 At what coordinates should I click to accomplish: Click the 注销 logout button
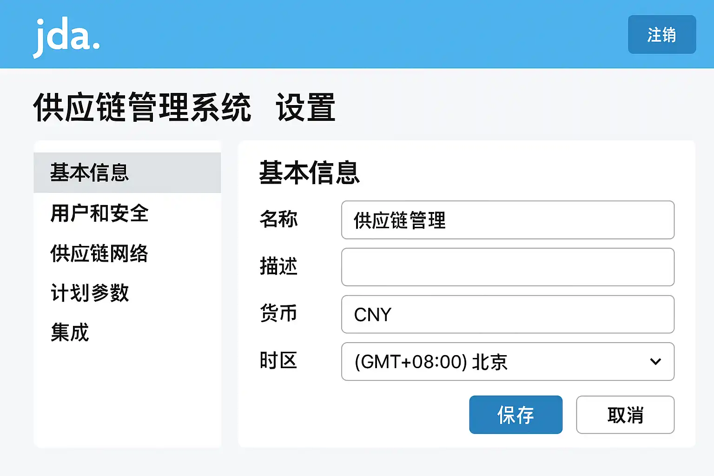pyautogui.click(x=661, y=35)
